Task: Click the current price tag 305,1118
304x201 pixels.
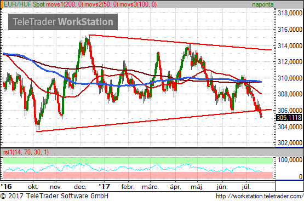Action: point(289,117)
